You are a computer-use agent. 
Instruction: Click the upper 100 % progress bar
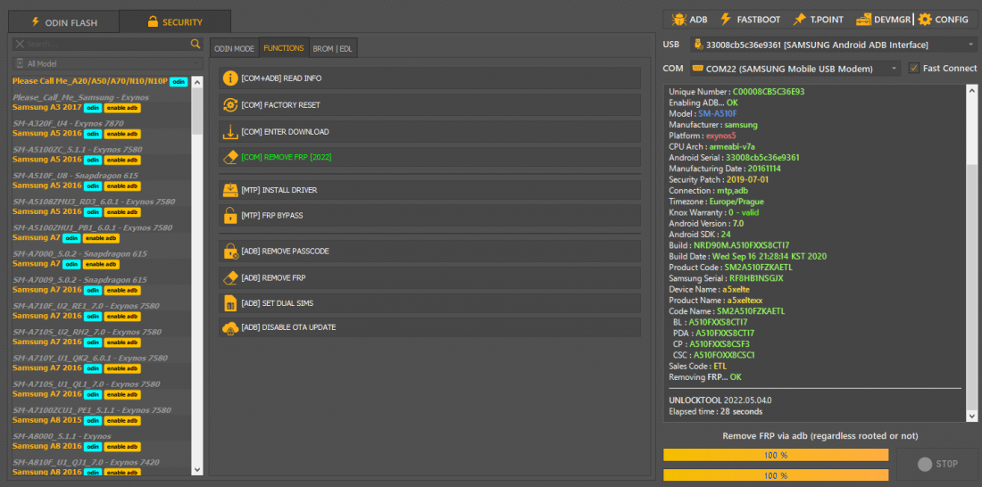(775, 455)
